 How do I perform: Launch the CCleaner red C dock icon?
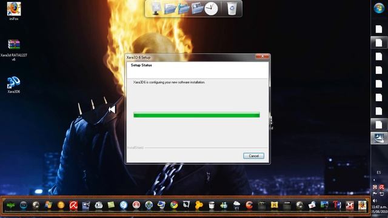coord(249,205)
